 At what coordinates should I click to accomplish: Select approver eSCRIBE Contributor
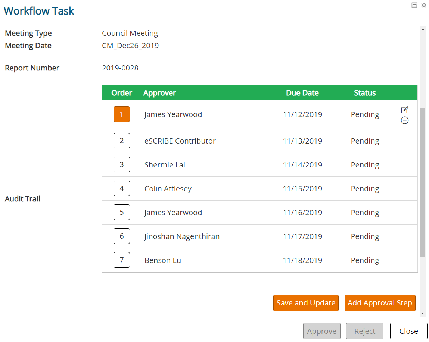[x=180, y=141]
